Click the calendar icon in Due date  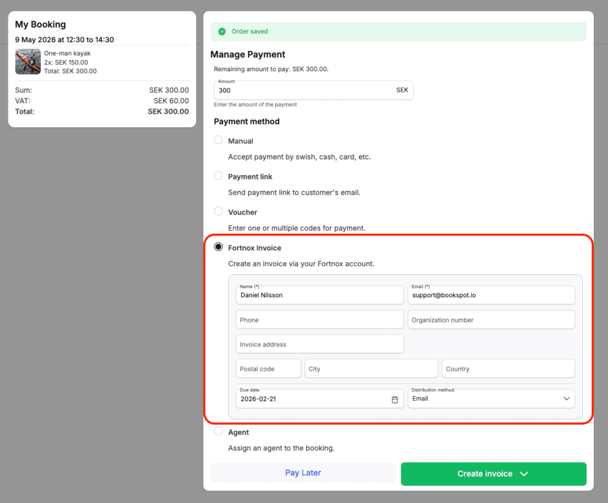coord(395,399)
